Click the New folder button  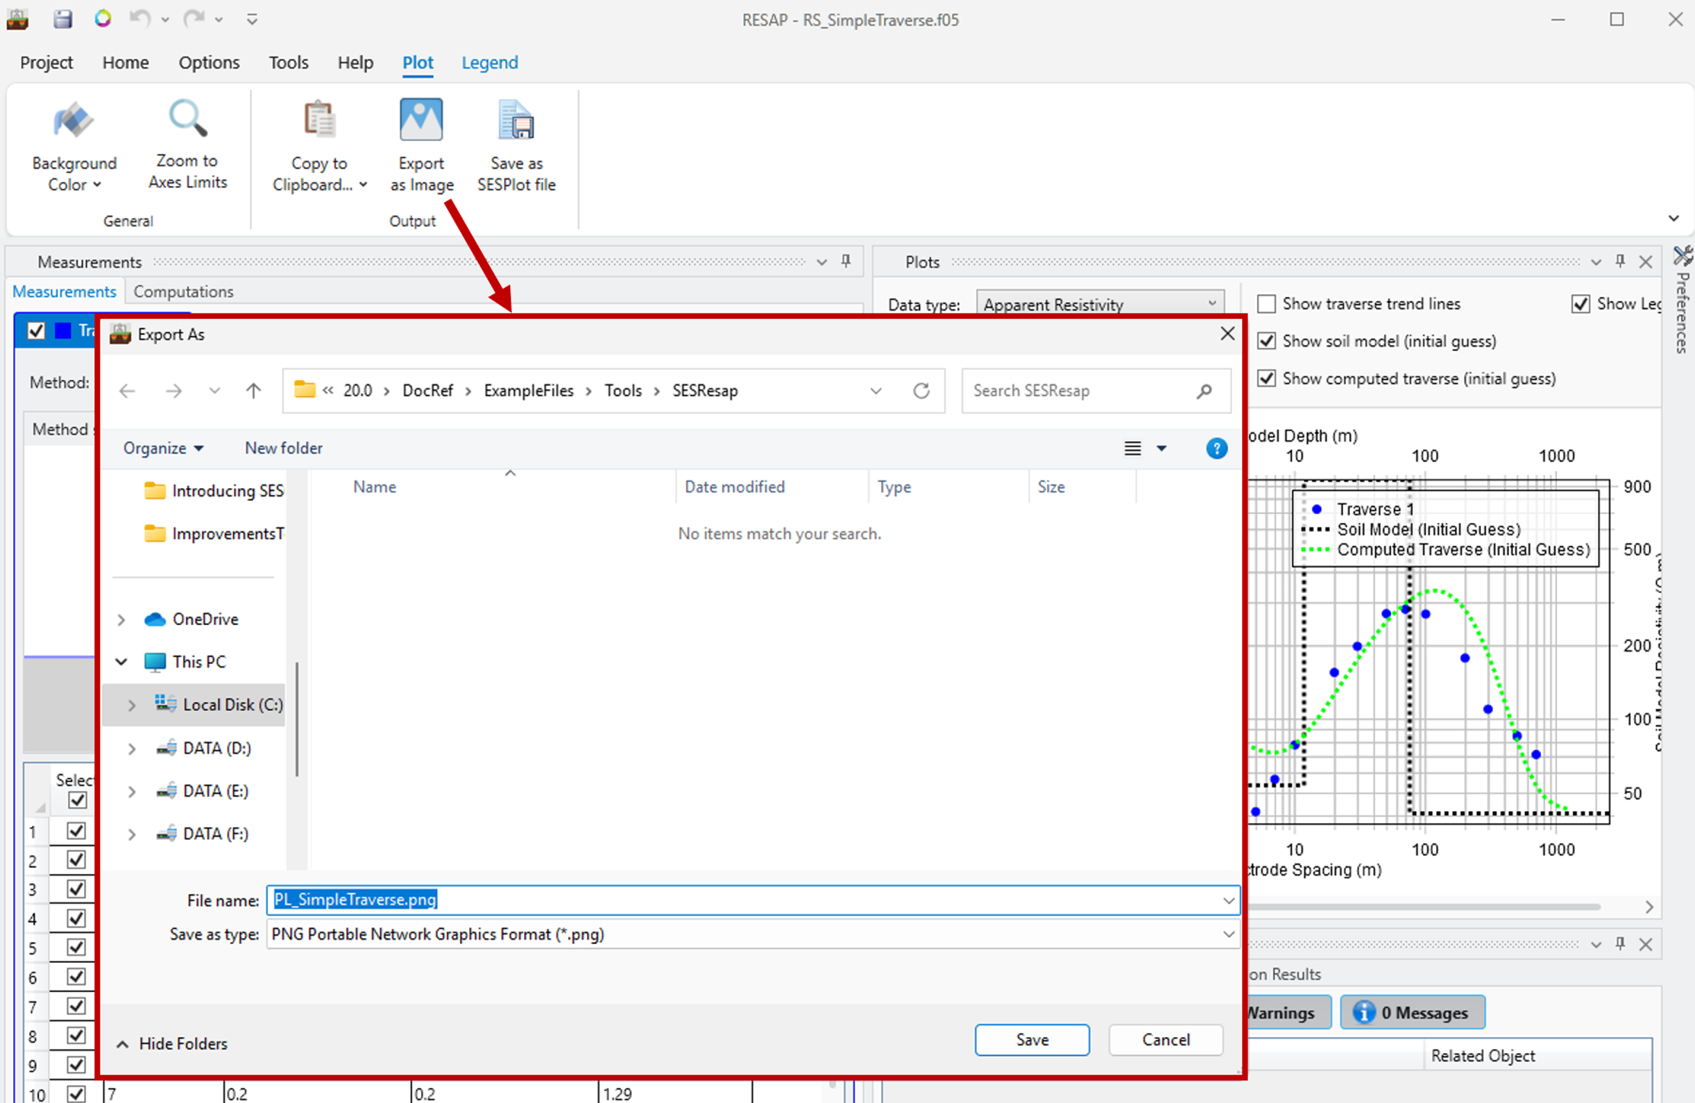(x=284, y=448)
